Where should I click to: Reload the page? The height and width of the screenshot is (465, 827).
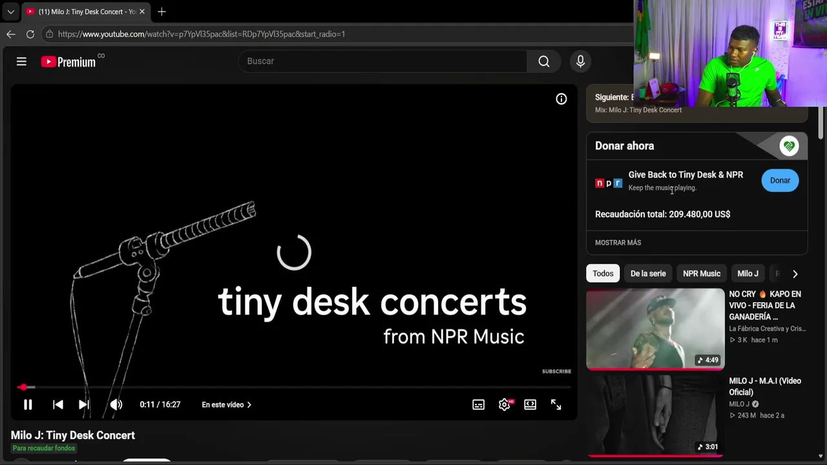(30, 34)
